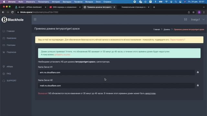Switch to DNS-серверы и управление tab
Image resolution: width=207 pixels, height=116 pixels.
click(65, 7)
